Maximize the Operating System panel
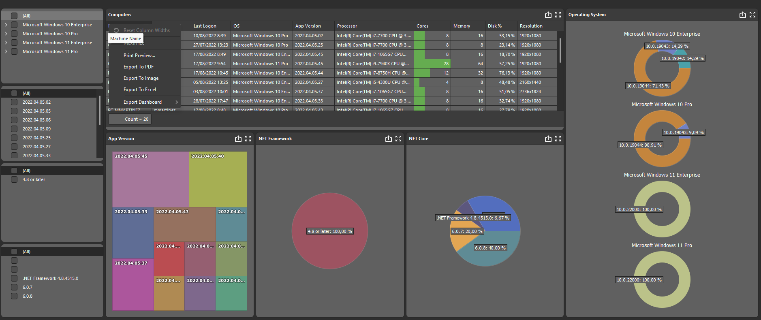Screen dimensions: 761x320 (x=752, y=15)
